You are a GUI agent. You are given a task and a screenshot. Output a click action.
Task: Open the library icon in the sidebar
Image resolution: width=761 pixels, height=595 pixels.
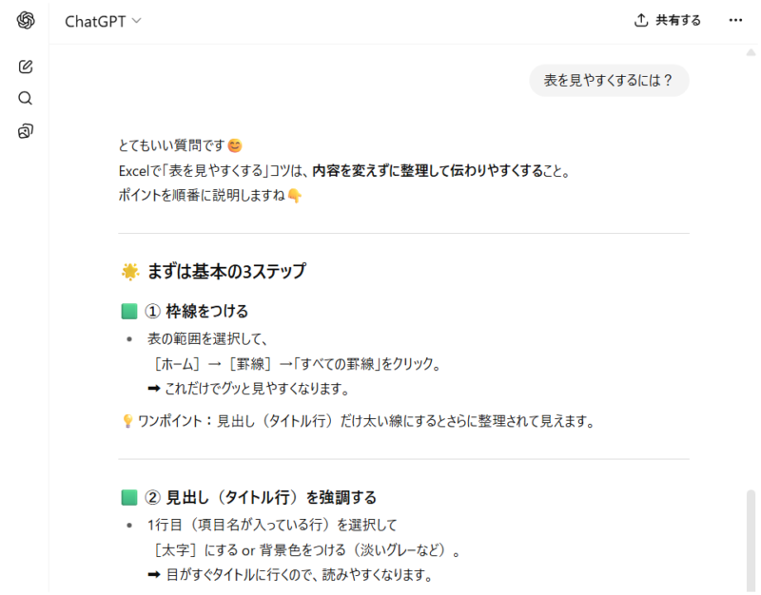coord(26,131)
